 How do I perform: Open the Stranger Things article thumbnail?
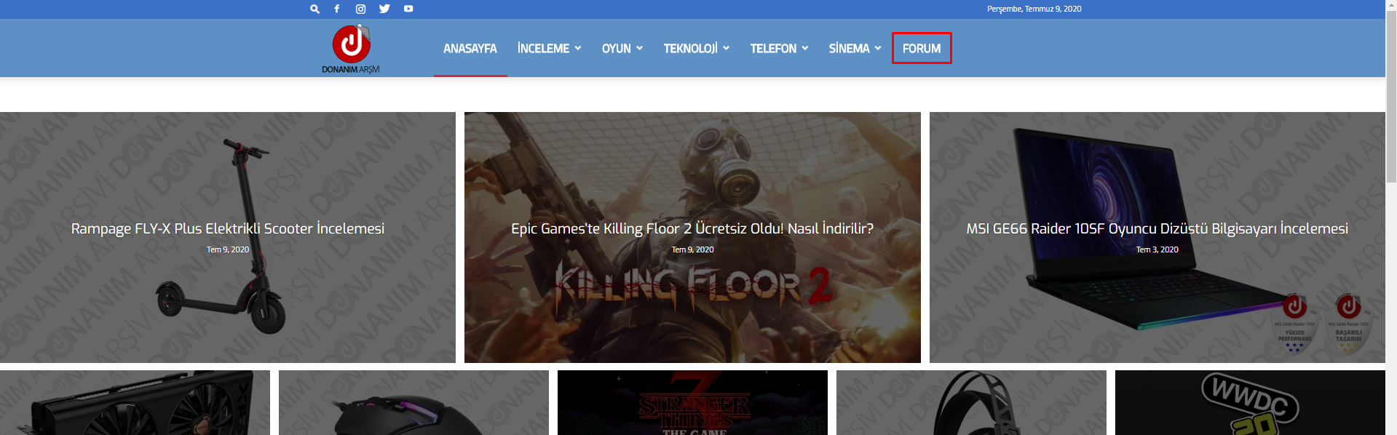(692, 402)
